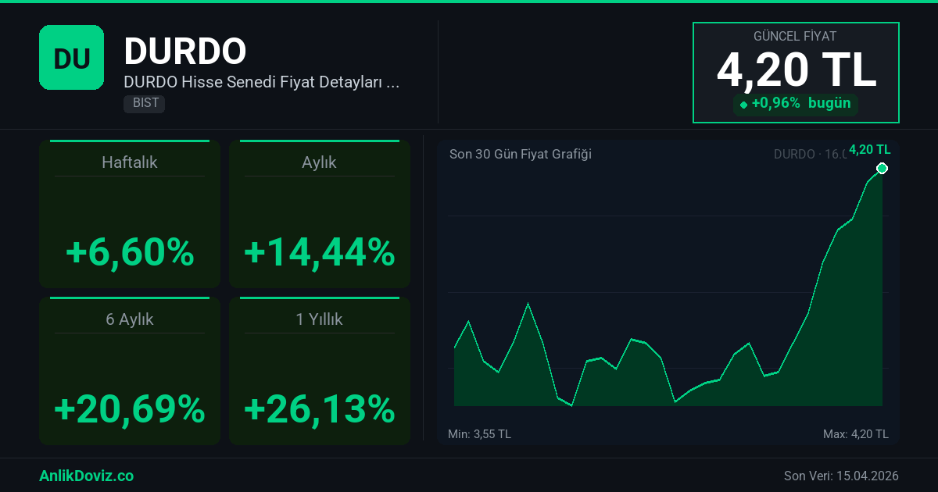Image resolution: width=938 pixels, height=492 pixels.
Task: Click the +14,44% monthly change value
Action: pos(319,252)
